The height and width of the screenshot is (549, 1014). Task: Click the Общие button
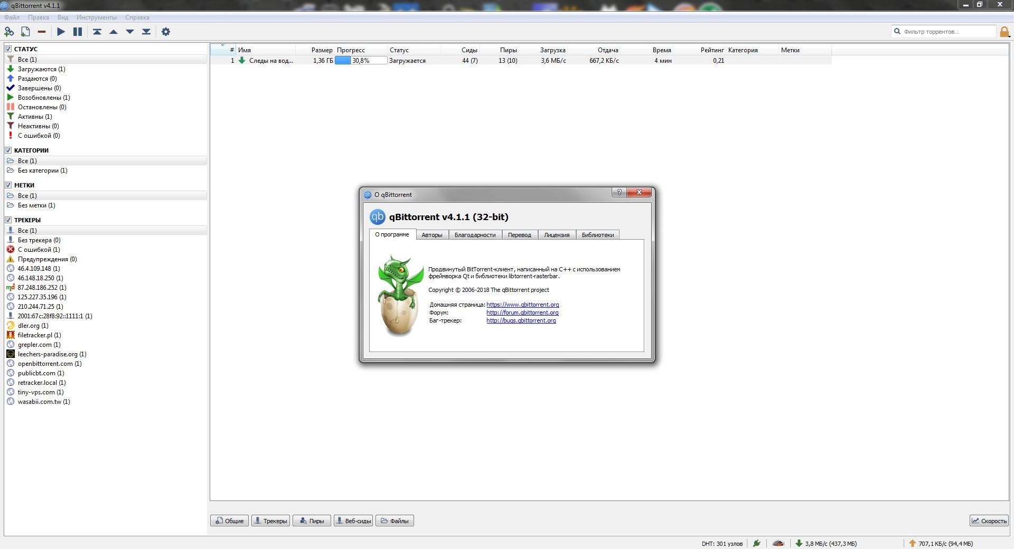[x=229, y=520]
